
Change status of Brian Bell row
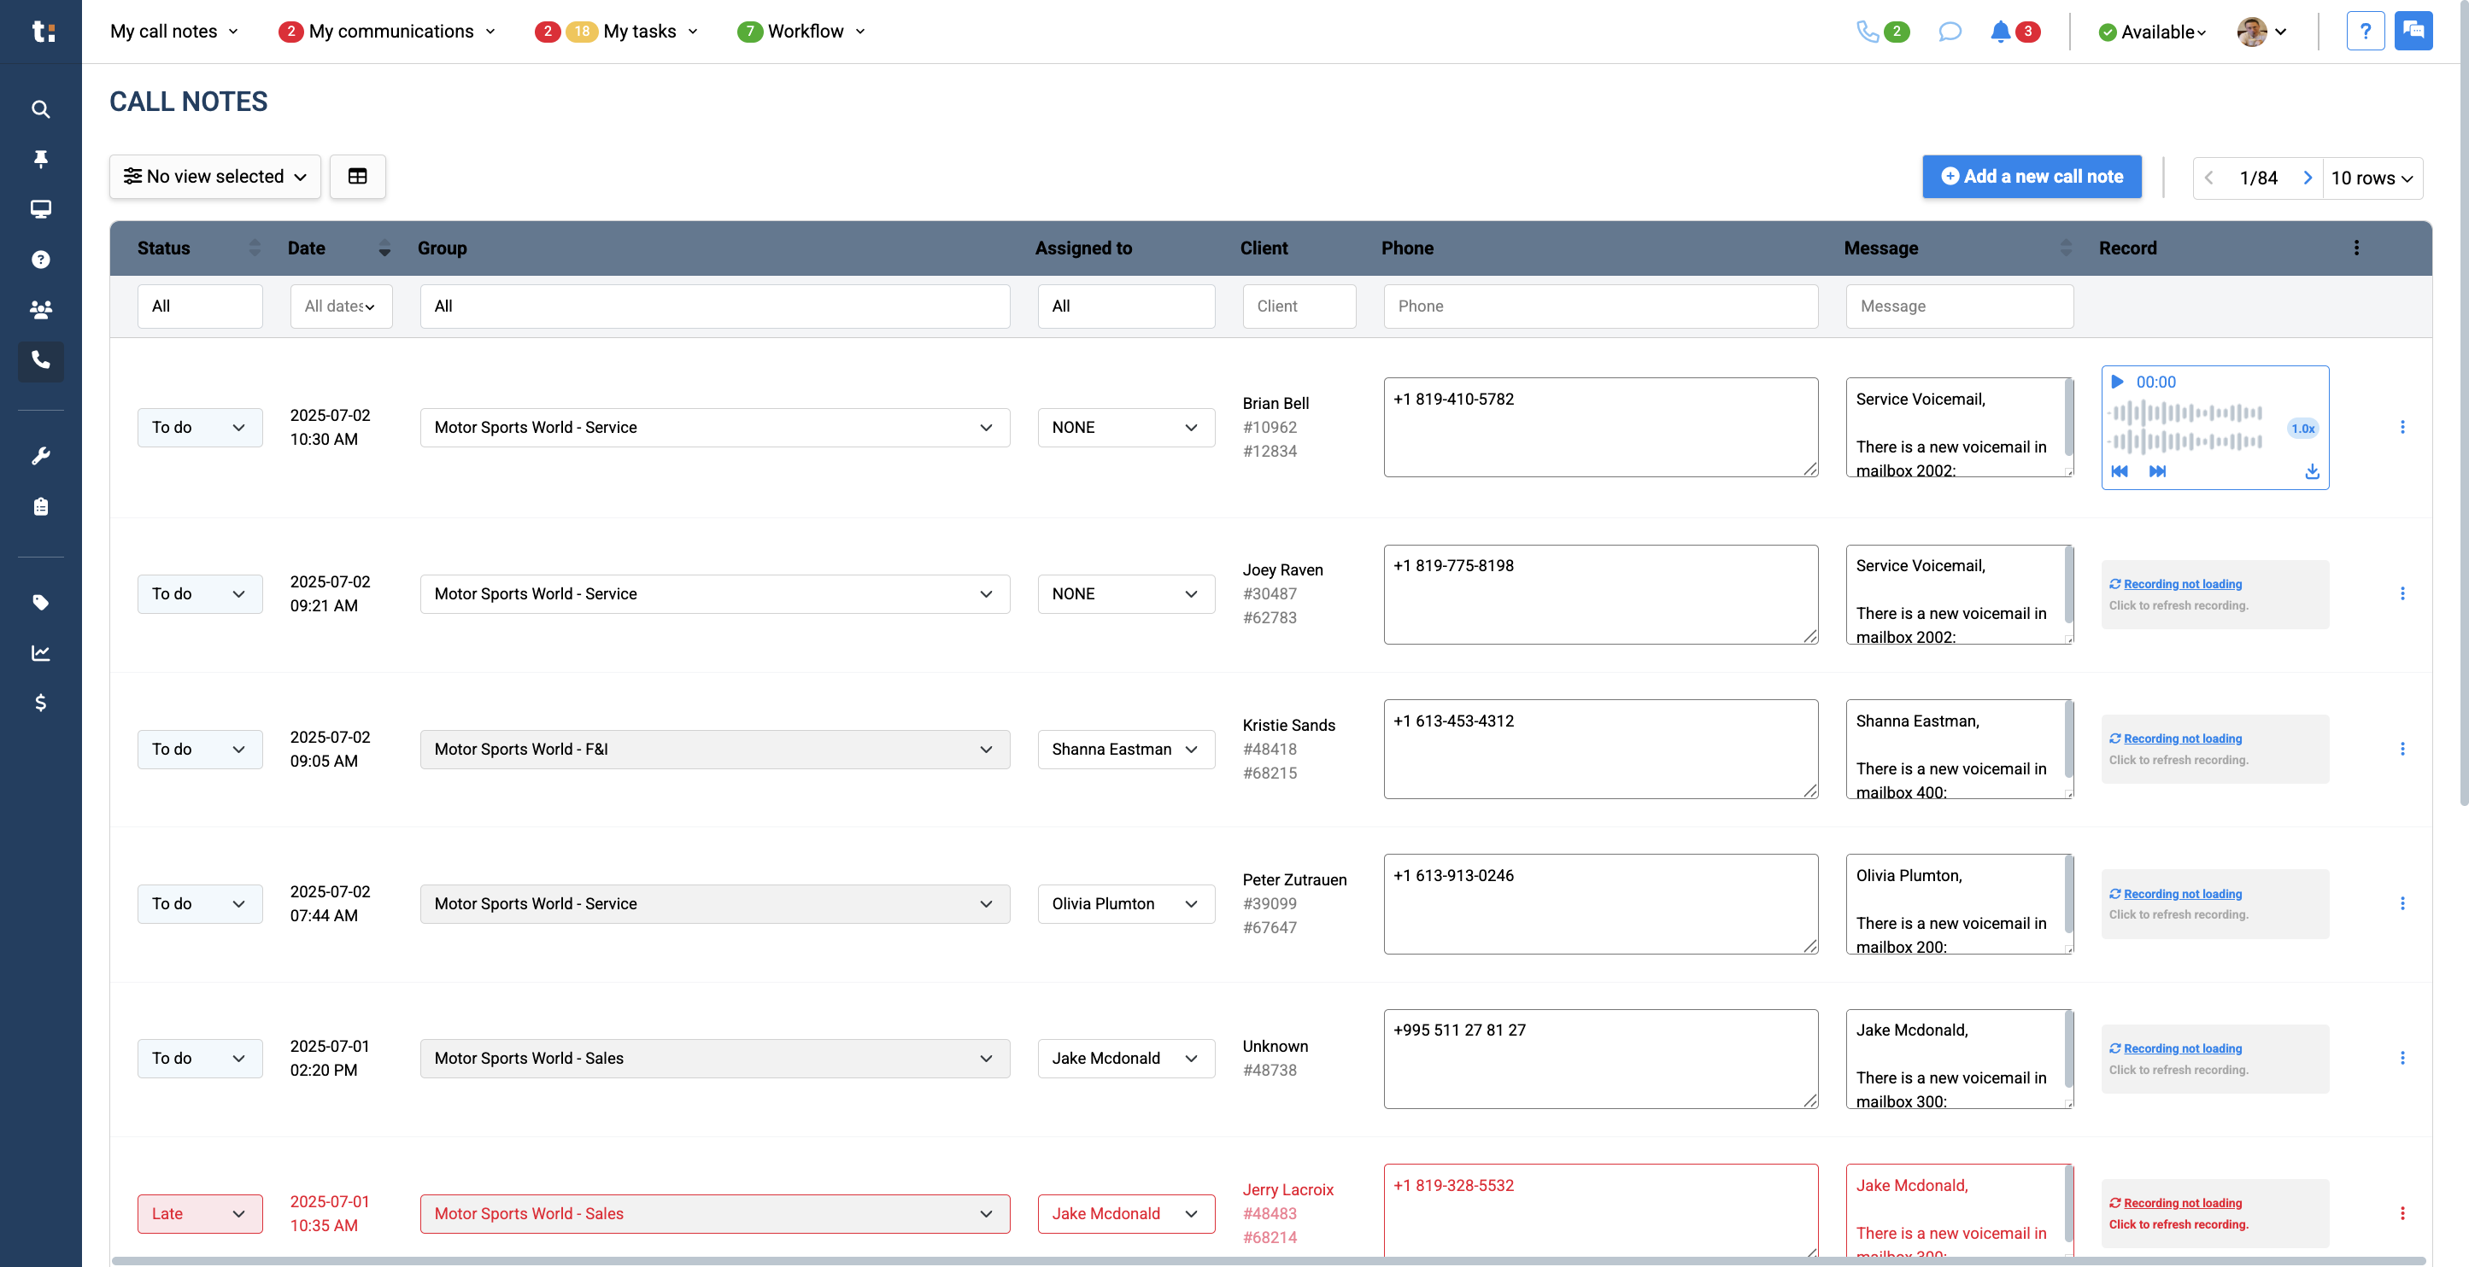(x=199, y=427)
